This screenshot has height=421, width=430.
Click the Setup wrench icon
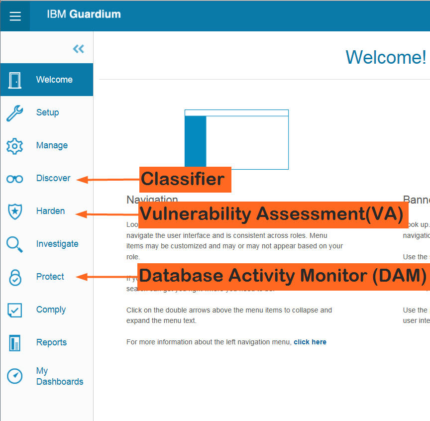15,113
